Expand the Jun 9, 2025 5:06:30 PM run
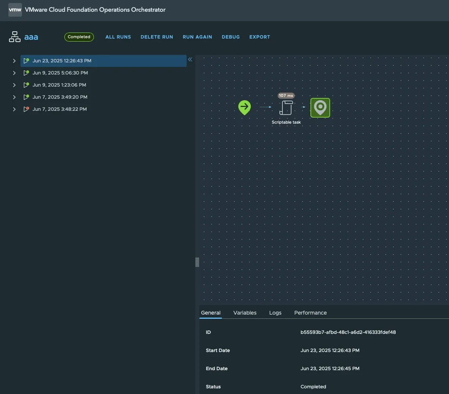 pos(14,73)
